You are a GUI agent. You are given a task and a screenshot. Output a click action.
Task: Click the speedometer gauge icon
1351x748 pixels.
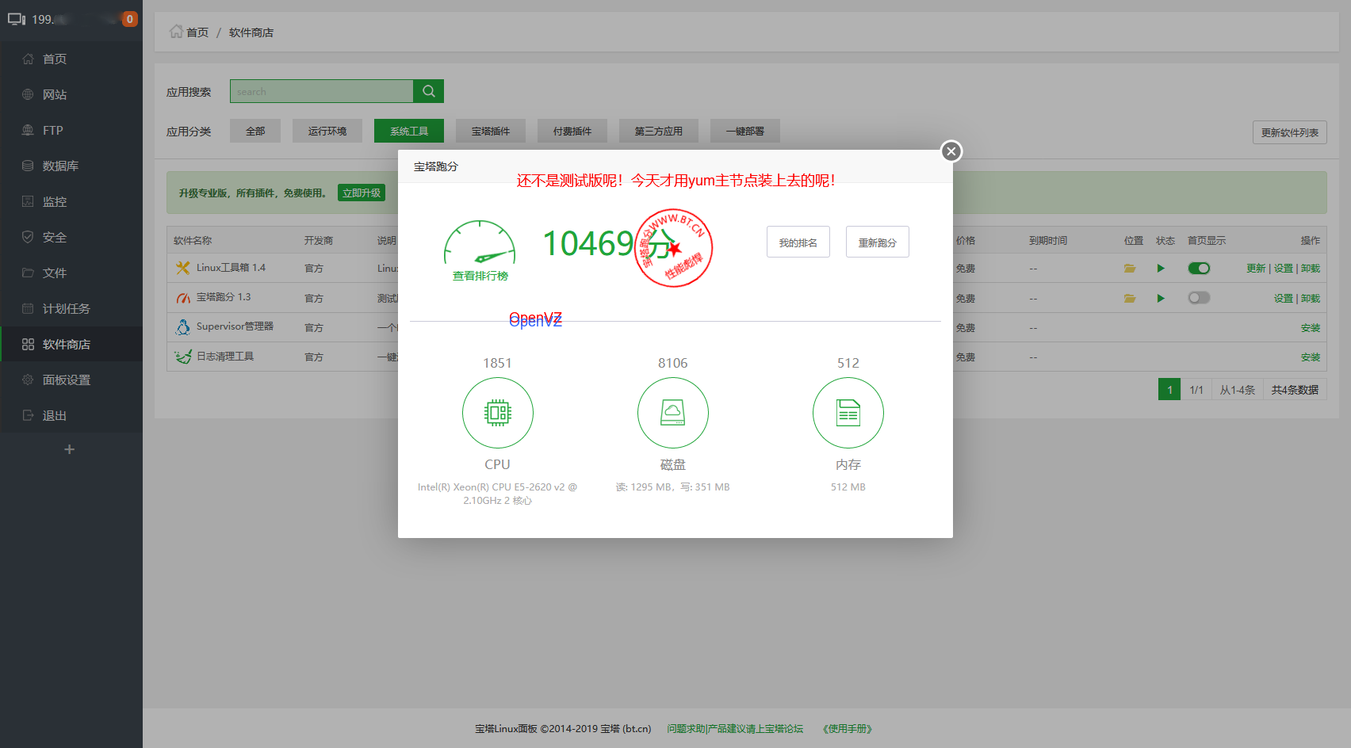coord(480,242)
